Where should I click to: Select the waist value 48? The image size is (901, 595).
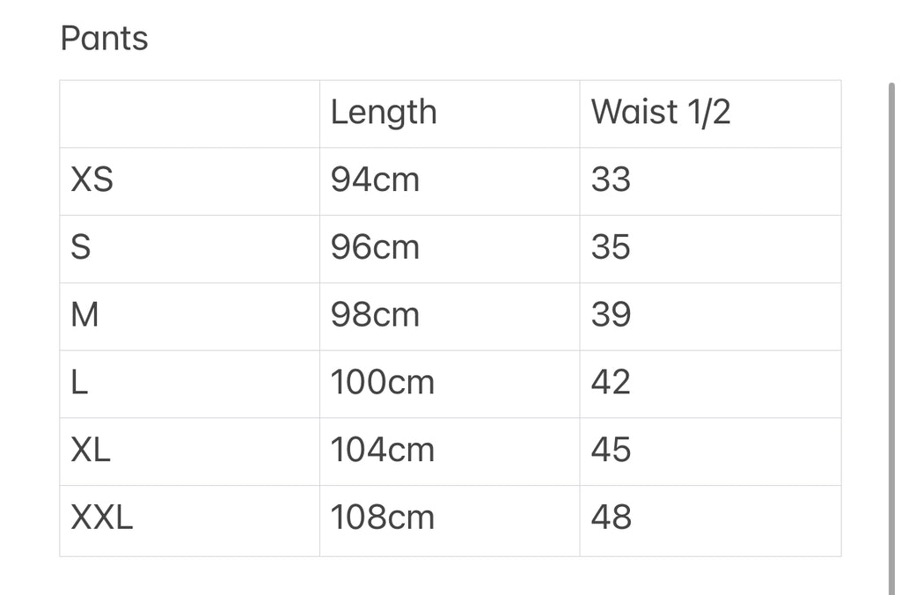coord(611,518)
